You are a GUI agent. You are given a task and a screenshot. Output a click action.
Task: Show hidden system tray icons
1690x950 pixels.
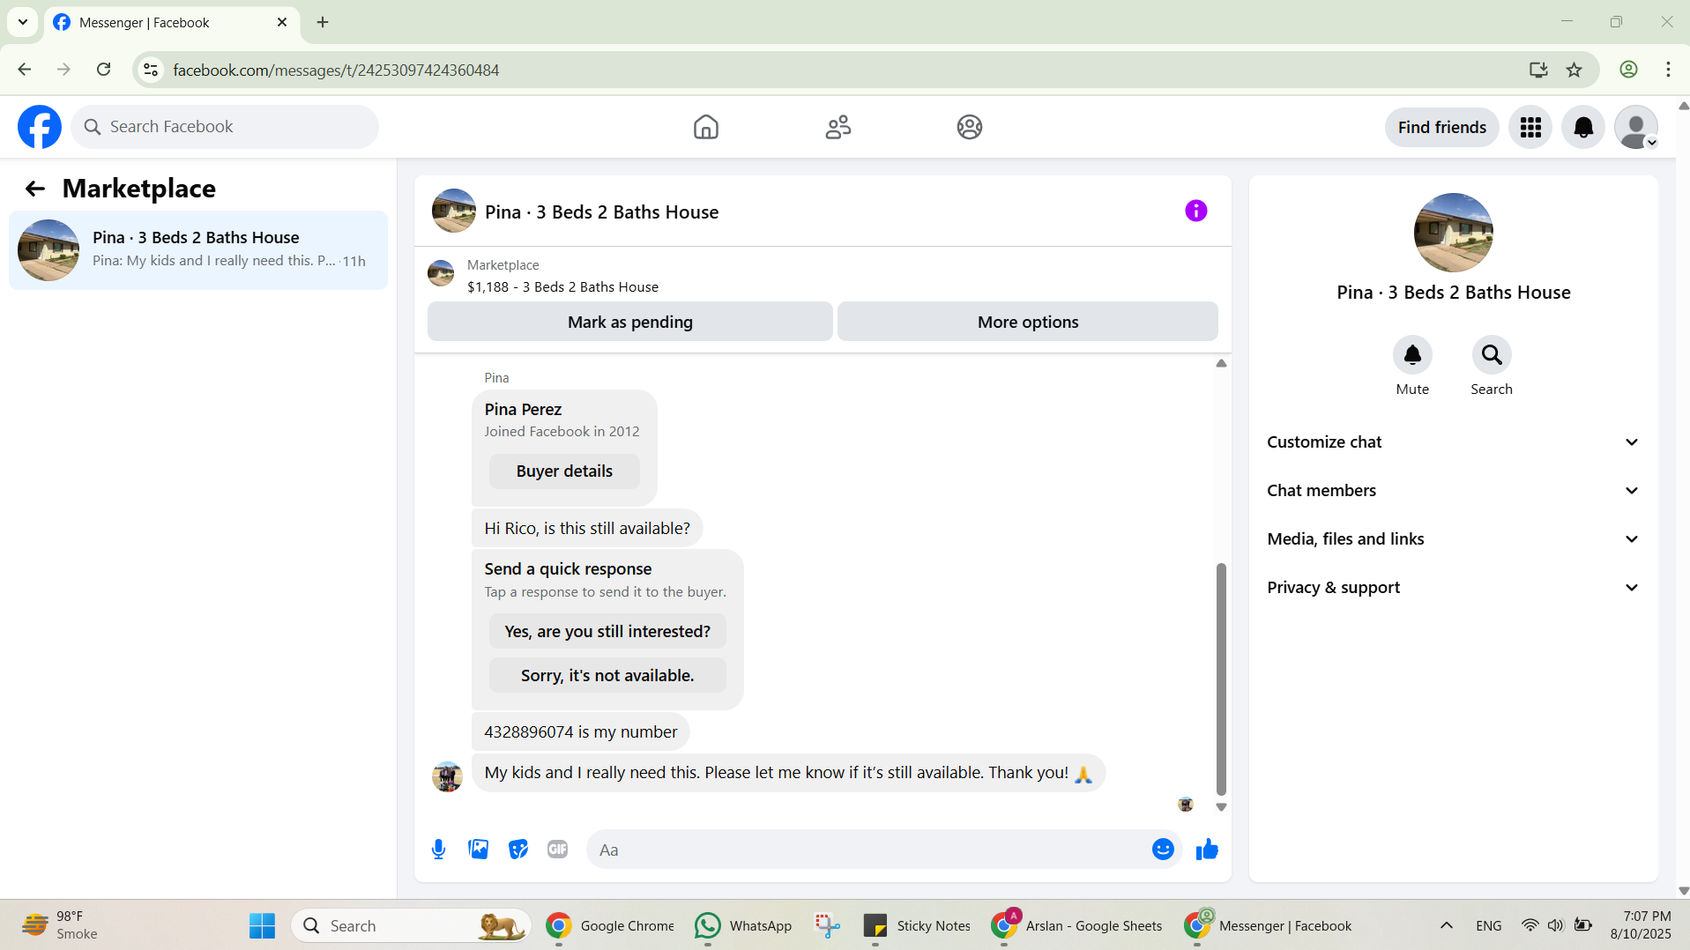(1446, 925)
